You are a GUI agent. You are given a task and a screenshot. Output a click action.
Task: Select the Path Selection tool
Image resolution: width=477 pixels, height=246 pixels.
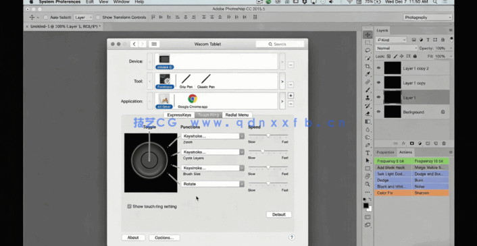[368, 160]
